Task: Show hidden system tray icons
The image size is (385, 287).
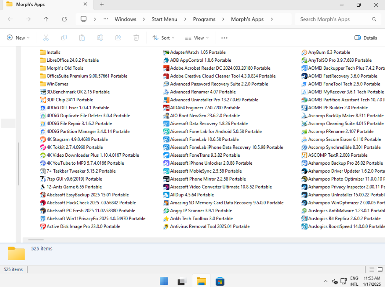Action: (325, 281)
